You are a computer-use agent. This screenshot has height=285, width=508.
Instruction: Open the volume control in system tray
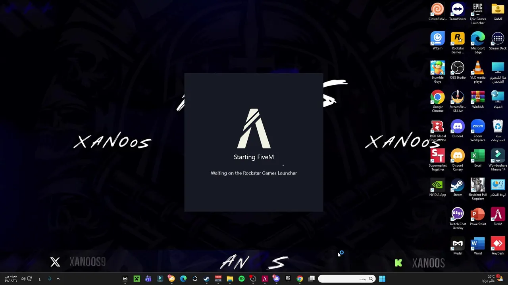click(23, 279)
